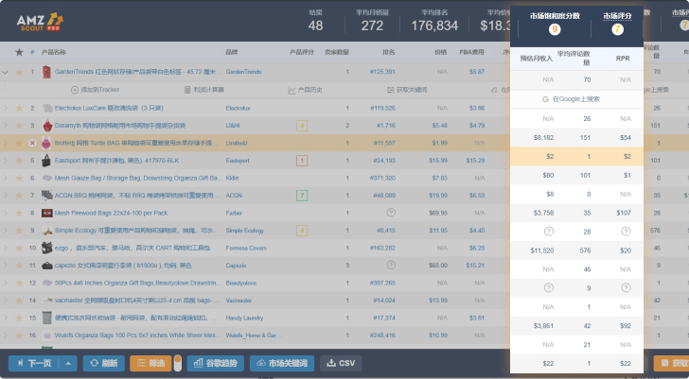
Task: Click the market score badge 7
Action: click(x=617, y=29)
